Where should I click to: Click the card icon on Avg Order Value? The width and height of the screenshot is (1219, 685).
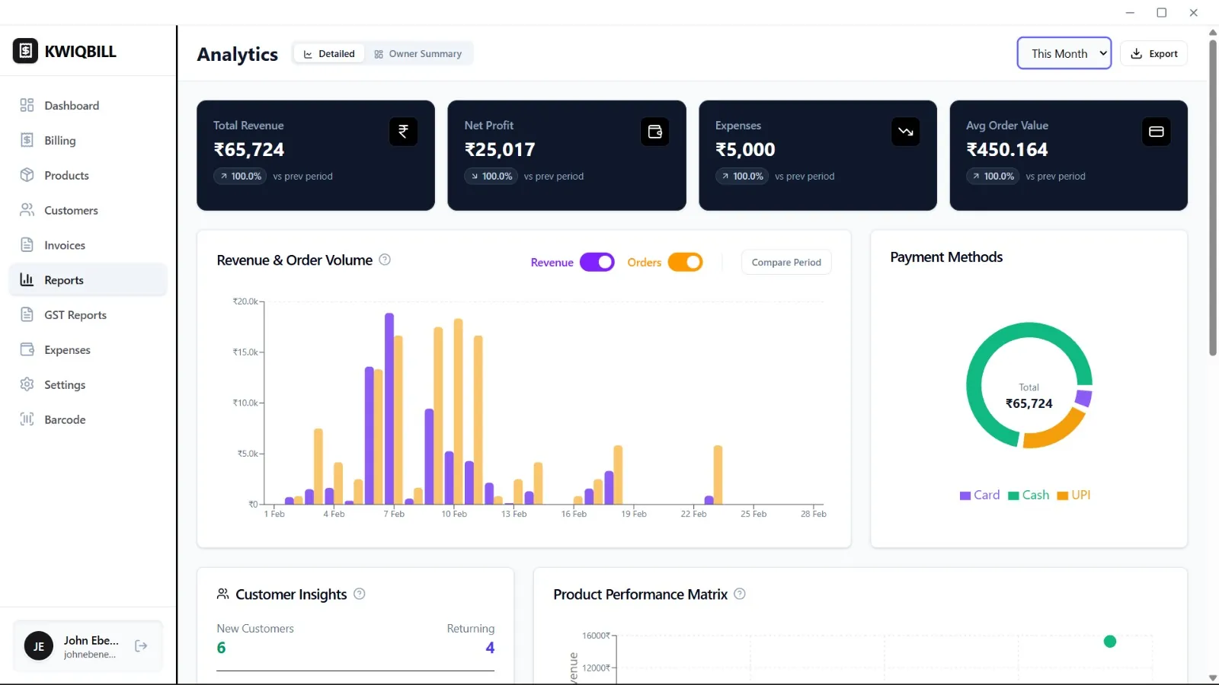coord(1156,132)
